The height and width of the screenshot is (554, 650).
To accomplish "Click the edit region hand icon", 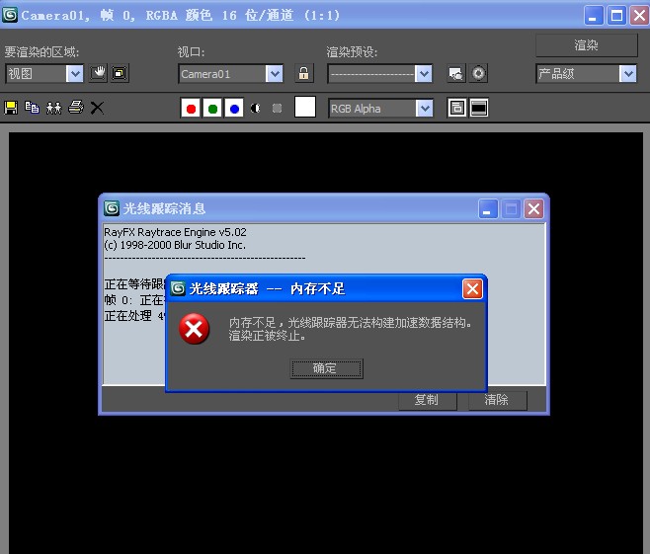I will coord(98,73).
